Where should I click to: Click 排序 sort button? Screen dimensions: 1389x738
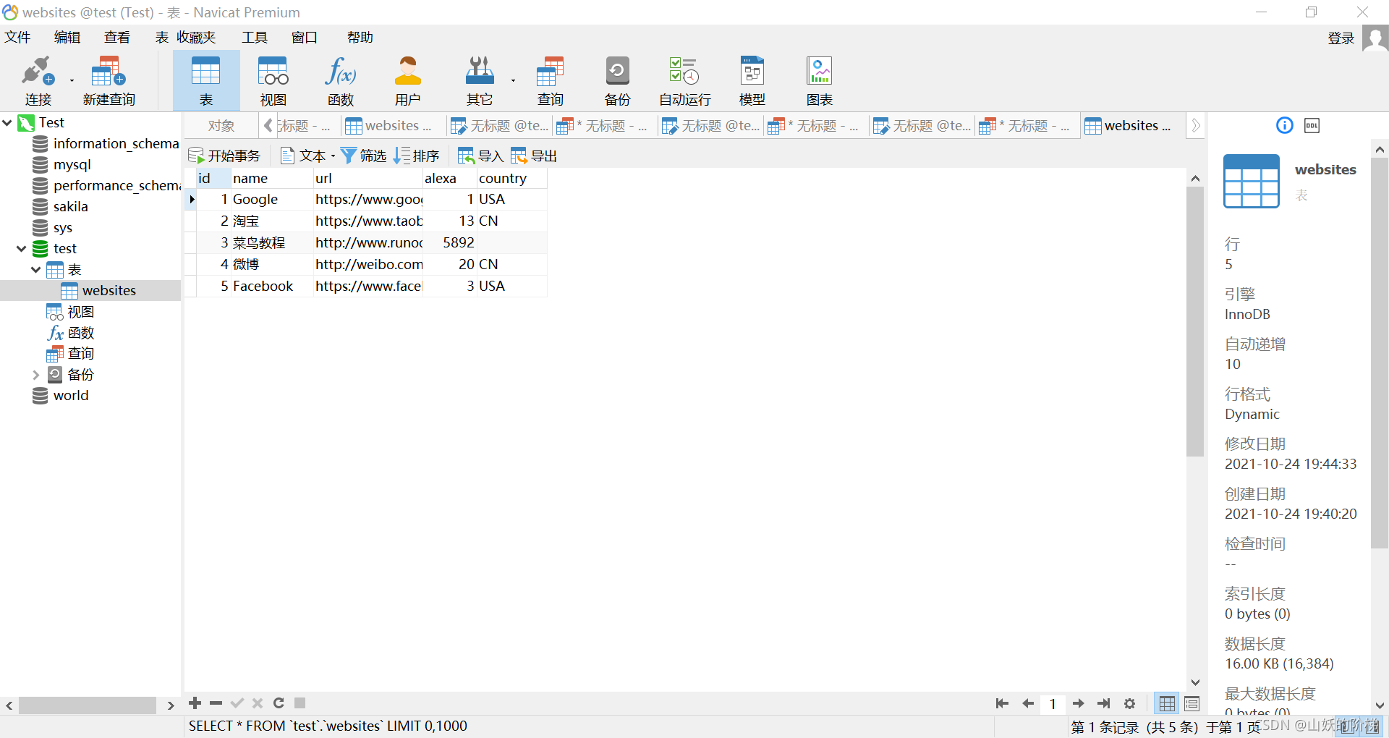[x=417, y=156]
